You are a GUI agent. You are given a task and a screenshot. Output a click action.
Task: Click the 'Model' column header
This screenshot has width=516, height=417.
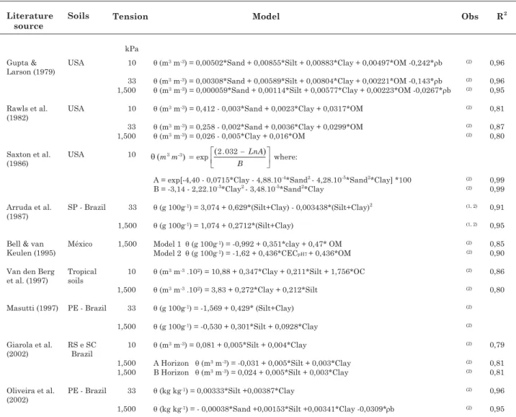pyautogui.click(x=266, y=17)
